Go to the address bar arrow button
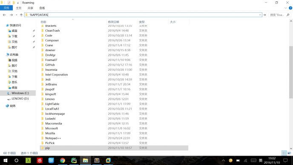 point(264,15)
